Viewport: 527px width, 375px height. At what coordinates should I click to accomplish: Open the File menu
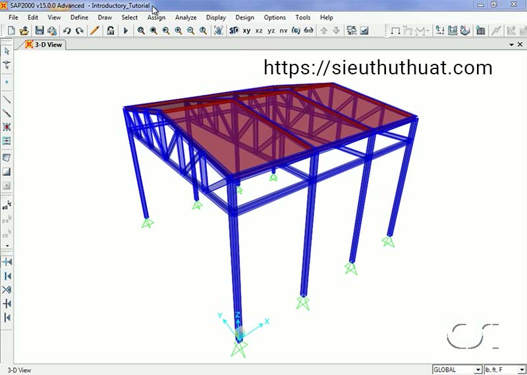[13, 18]
